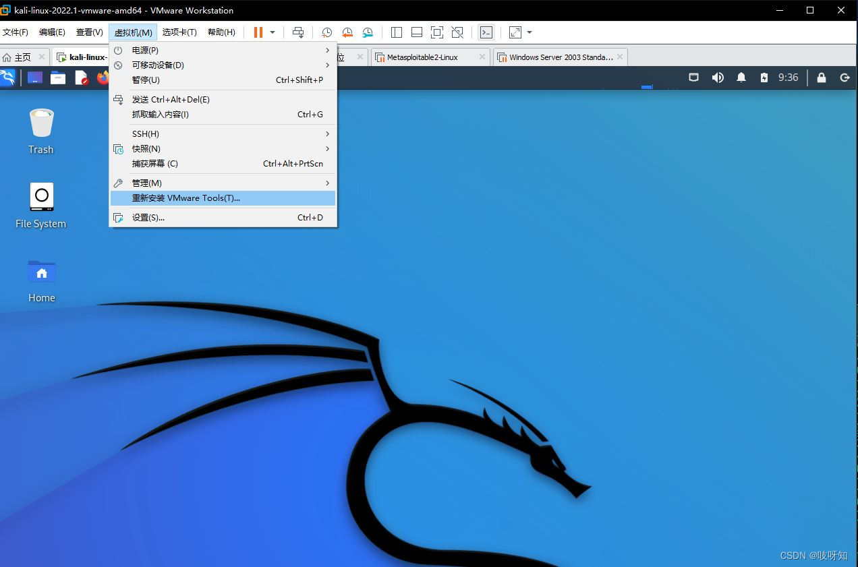Click the console view terminal icon

click(x=486, y=32)
